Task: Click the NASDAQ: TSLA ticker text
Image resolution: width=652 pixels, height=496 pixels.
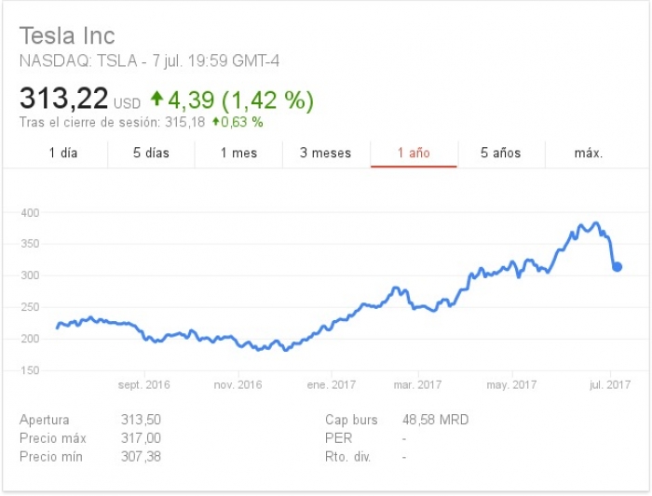Action: (78, 61)
